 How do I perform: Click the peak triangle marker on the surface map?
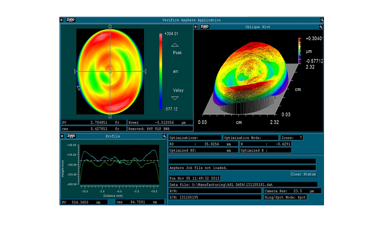coord(102,36)
